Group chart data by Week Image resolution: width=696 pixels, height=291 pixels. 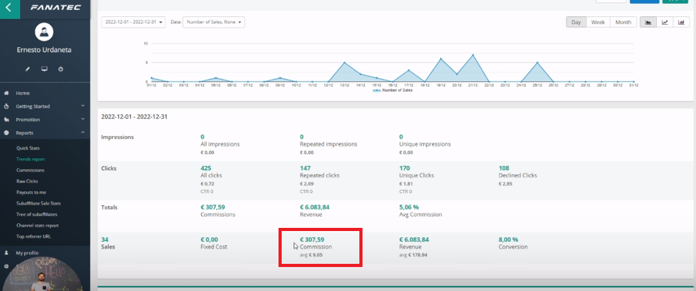point(598,22)
